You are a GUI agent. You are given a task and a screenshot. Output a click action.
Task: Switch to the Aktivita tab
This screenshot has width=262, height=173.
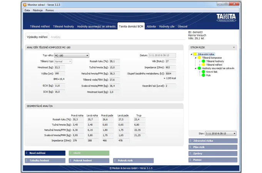[x=151, y=27]
